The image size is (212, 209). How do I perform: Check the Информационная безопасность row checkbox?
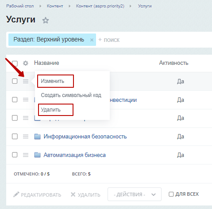pyautogui.click(x=15, y=136)
